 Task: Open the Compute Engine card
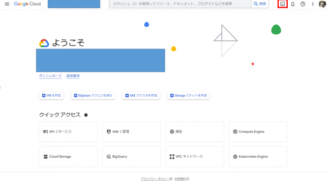coord(258,132)
